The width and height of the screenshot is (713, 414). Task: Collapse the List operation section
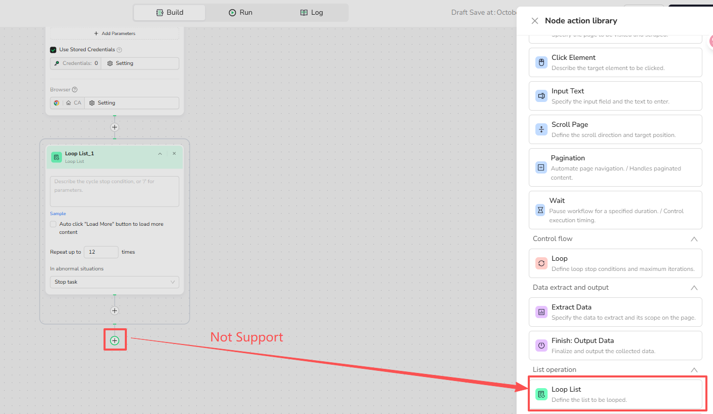[694, 370]
